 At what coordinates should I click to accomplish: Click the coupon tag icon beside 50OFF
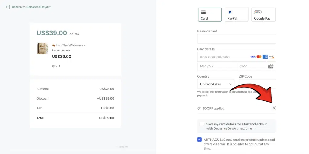coord(199,108)
